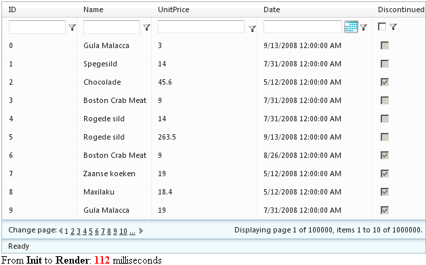Sort by the Name column header
The width and height of the screenshot is (426, 265).
coord(93,9)
